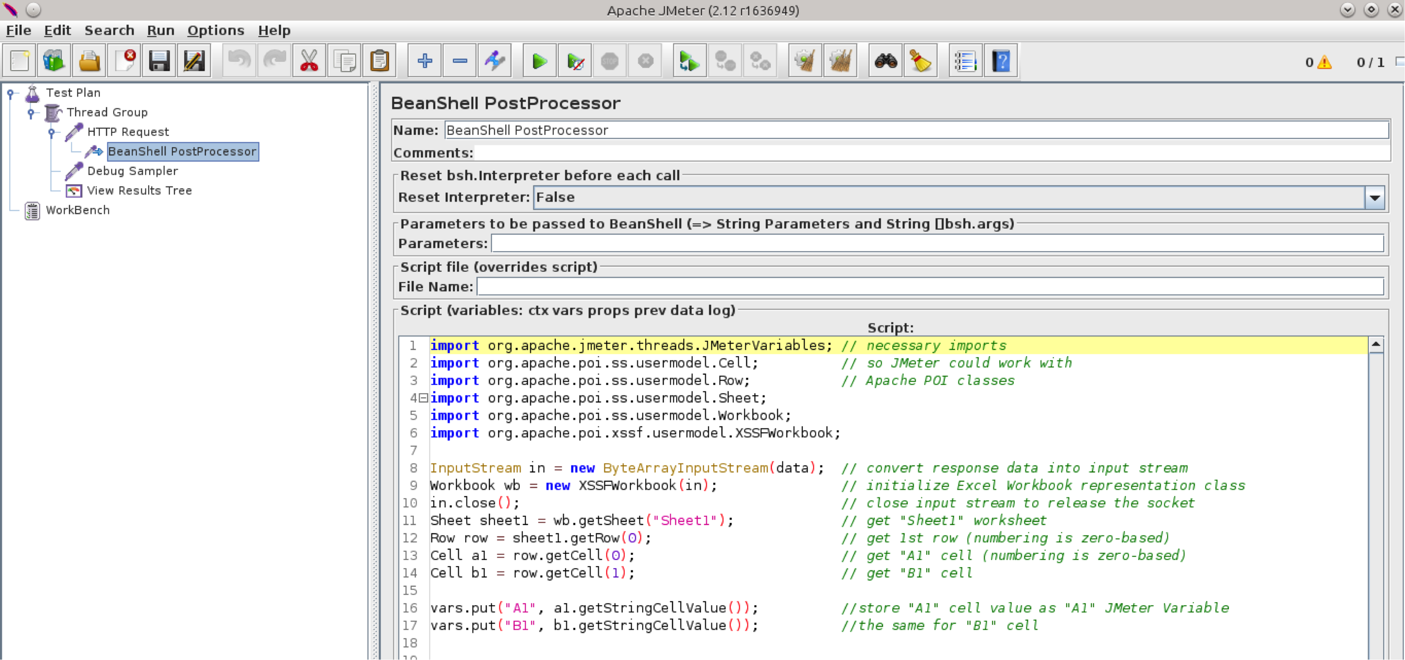Collapse the Thread Group tree node

click(x=31, y=113)
